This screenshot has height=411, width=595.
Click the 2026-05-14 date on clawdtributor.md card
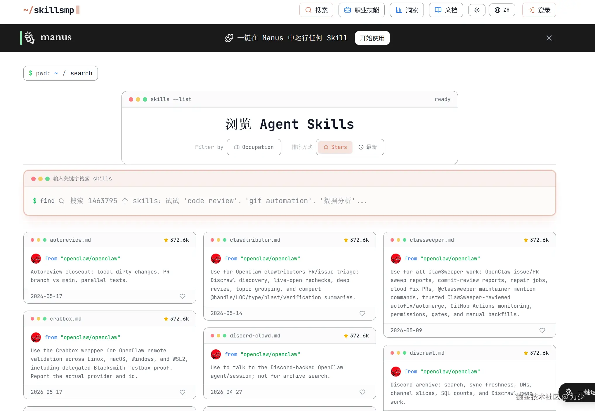[226, 313]
